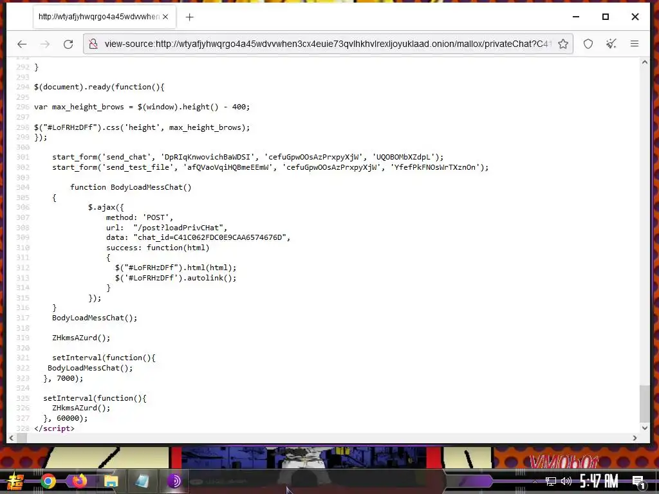This screenshot has width=659, height=494.
Task: Click 'setInterval(function(){' on line 321
Action: pos(104,358)
